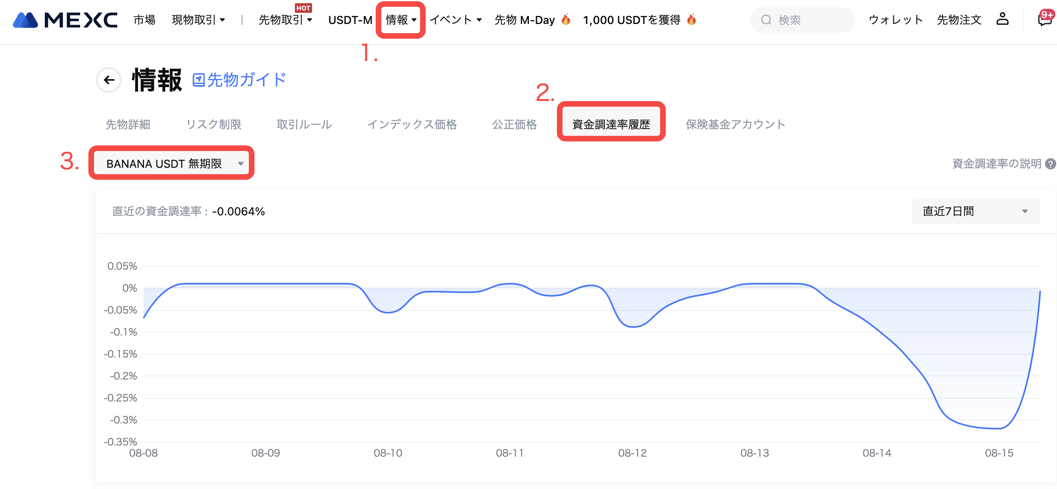
Task: Select the 保険基金アカウント tab
Action: tap(735, 124)
